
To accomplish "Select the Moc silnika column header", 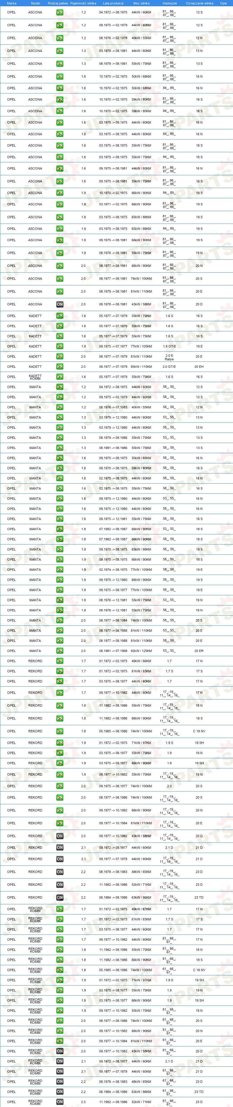I will 141,3.
